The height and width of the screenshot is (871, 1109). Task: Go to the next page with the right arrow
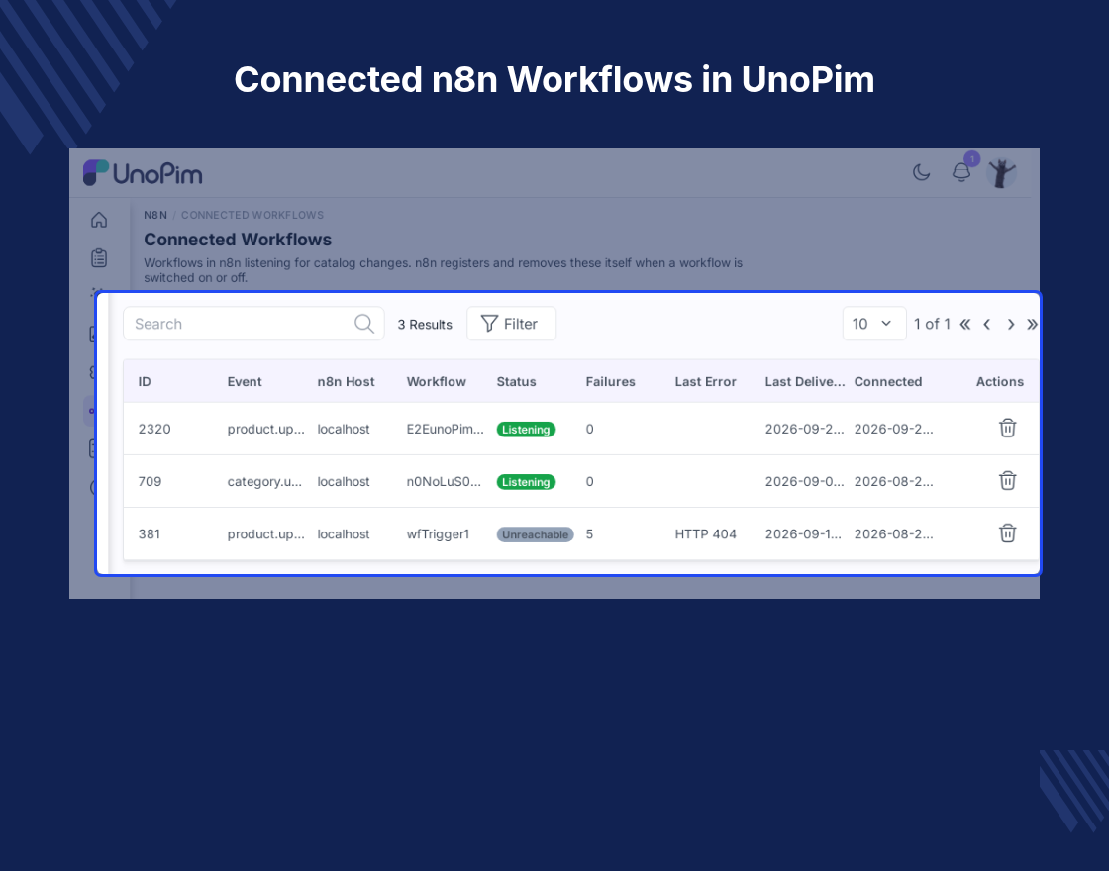1011,325
